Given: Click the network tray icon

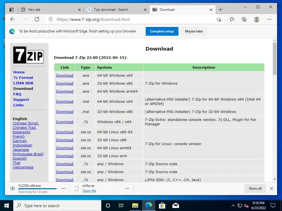Looking at the screenshot, I should (x=240, y=206).
